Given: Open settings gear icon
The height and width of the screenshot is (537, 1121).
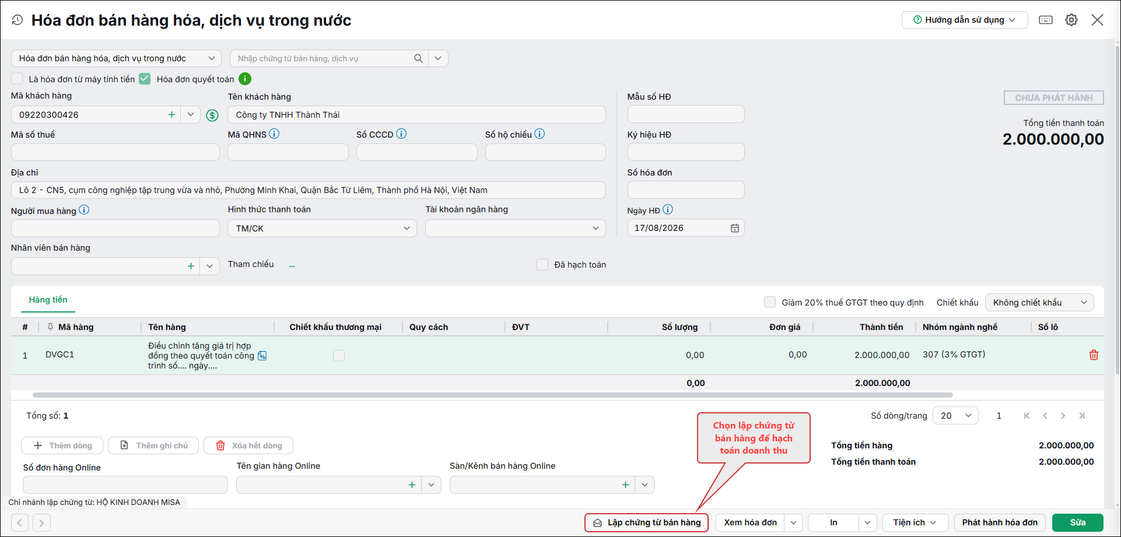Looking at the screenshot, I should pyautogui.click(x=1071, y=20).
